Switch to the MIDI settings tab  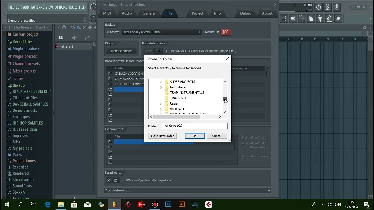[x=107, y=13]
